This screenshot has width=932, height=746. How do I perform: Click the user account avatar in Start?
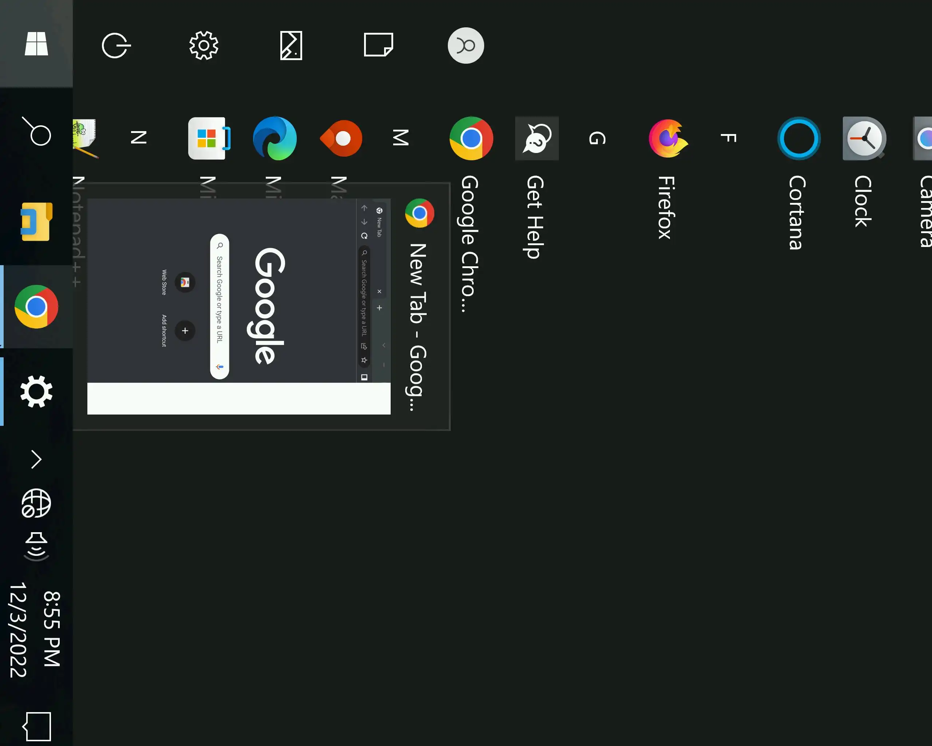(466, 46)
